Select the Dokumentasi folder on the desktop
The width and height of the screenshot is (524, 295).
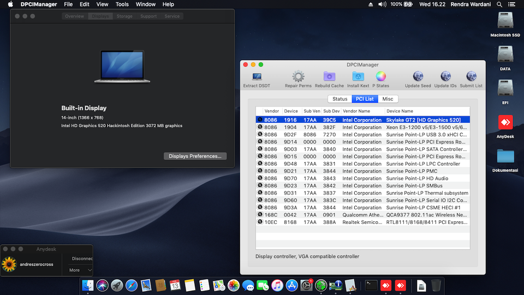click(505, 156)
